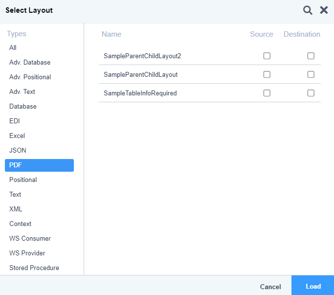Image resolution: width=334 pixels, height=295 pixels.
Task: Tick Destination checkbox for SampleTableInfoRequired
Action: pyautogui.click(x=311, y=93)
